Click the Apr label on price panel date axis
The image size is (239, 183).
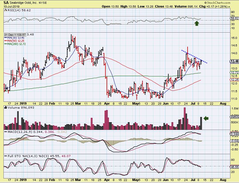pyautogui.click(x=107, y=103)
